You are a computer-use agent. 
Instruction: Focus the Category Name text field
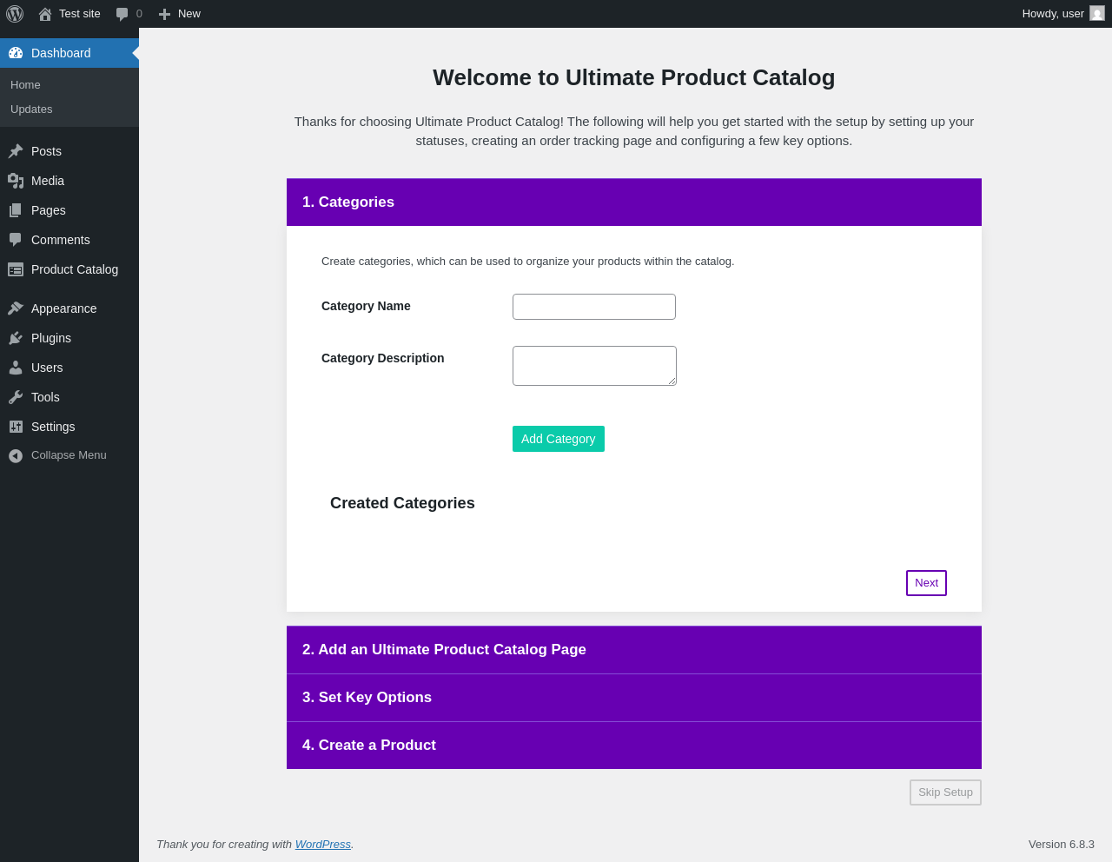[594, 307]
